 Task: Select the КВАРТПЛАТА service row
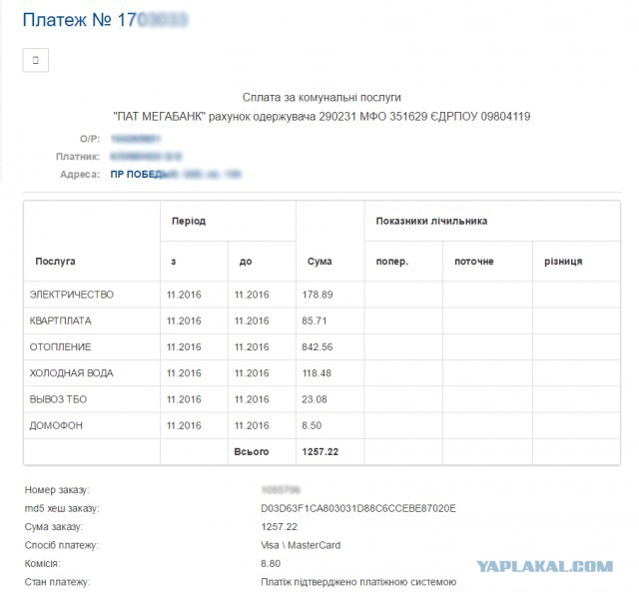pyautogui.click(x=63, y=320)
